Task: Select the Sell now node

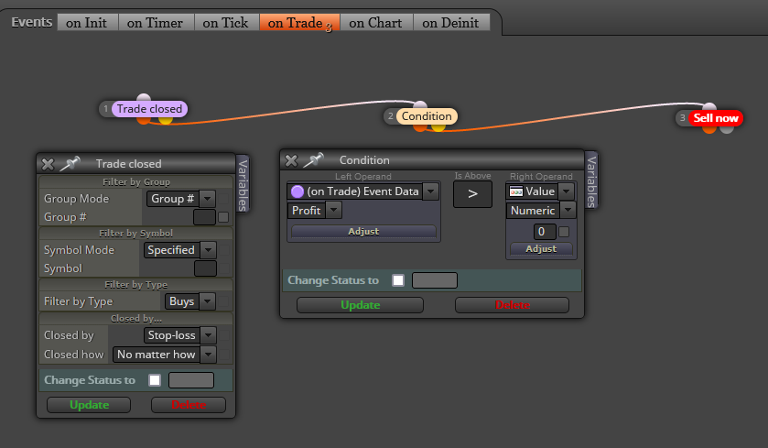Action: click(716, 118)
